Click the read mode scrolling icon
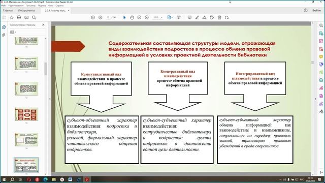This screenshot has width=325, height=183. [178, 18]
